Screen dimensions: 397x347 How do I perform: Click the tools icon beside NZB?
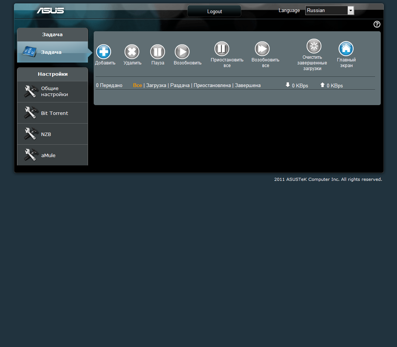click(x=31, y=134)
